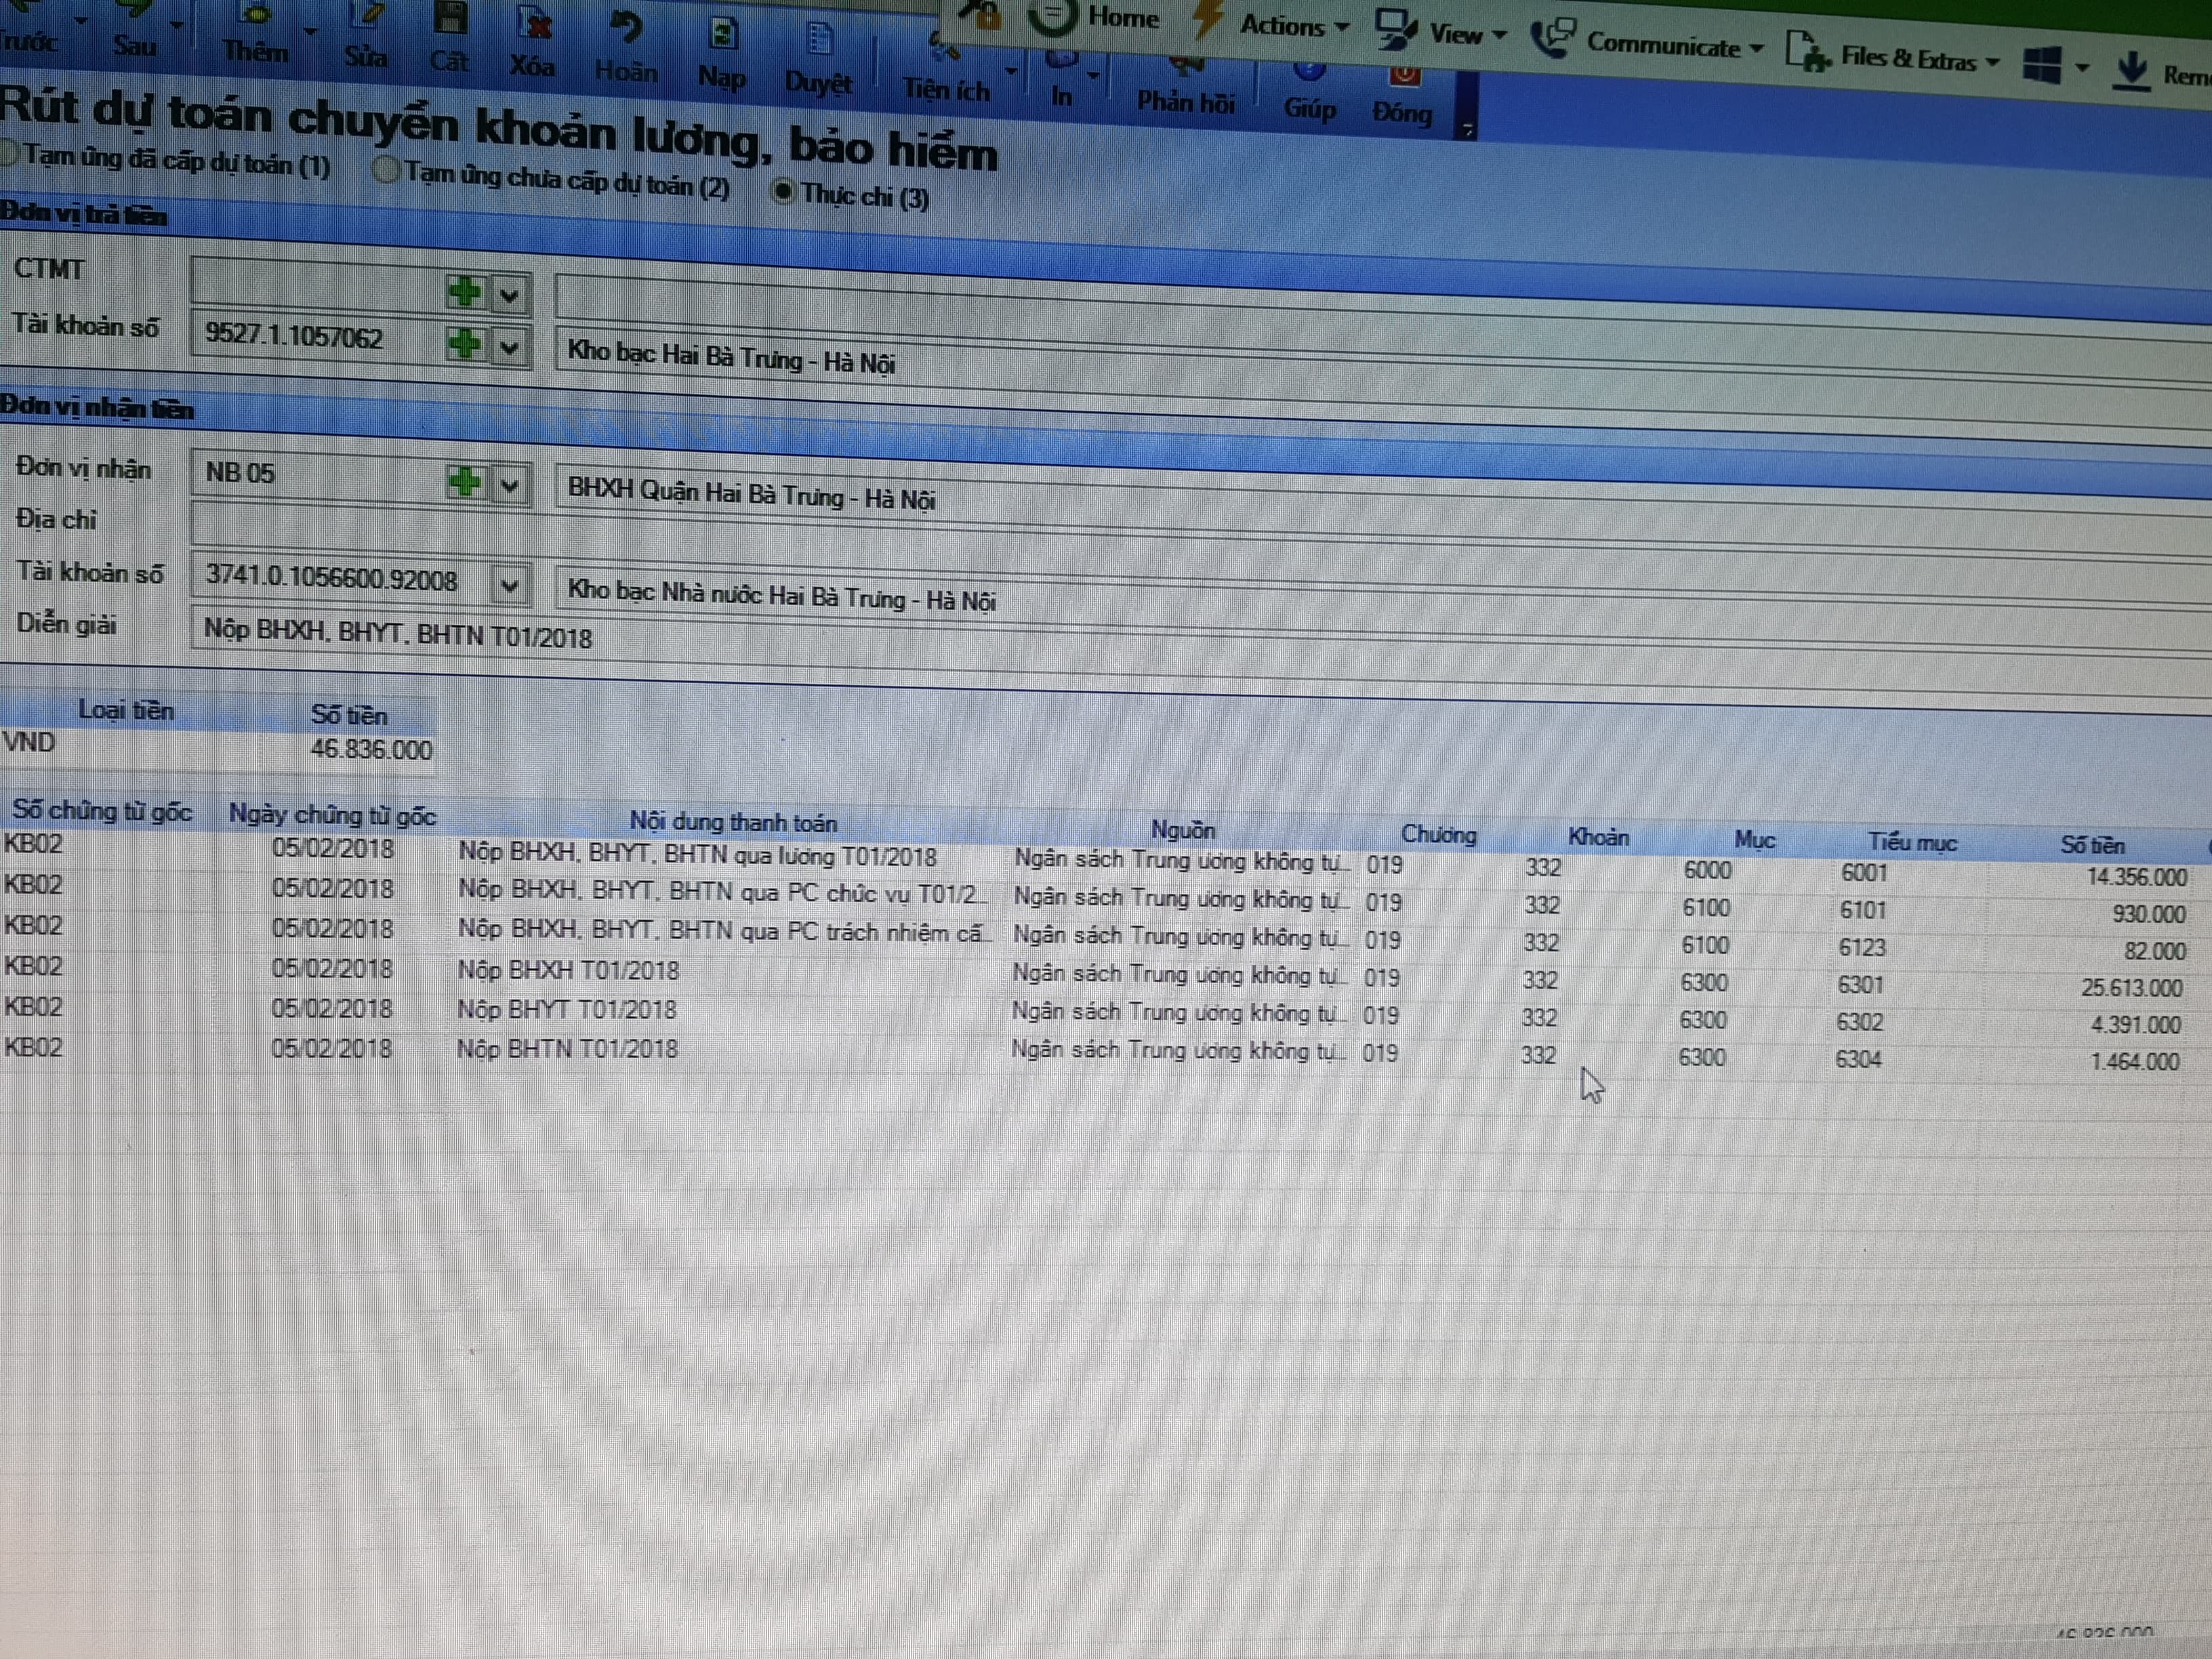
Task: Open the Tiện ích dropdown arrow
Action: tap(1011, 71)
